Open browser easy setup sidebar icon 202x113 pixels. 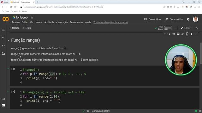[199, 7]
